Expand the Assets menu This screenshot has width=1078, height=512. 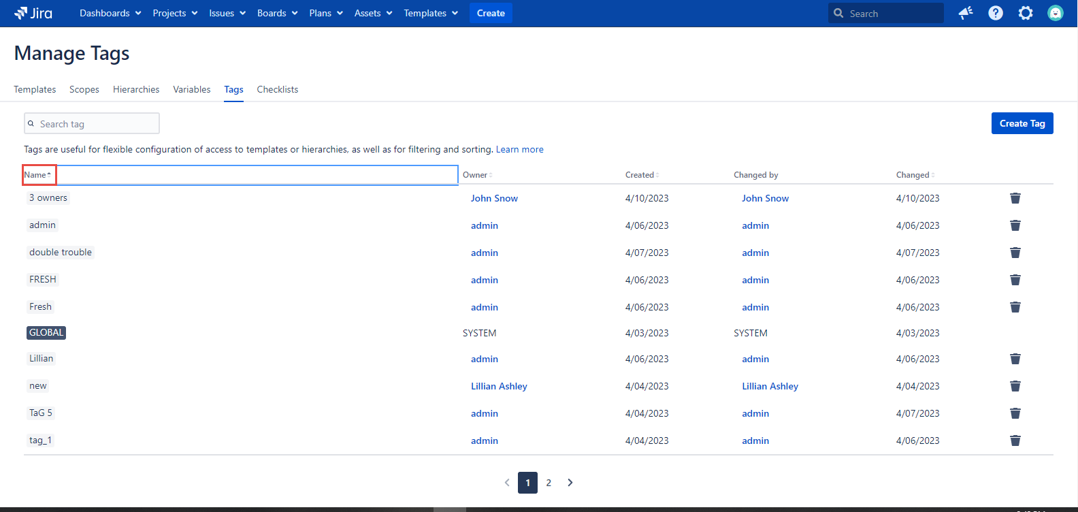373,13
